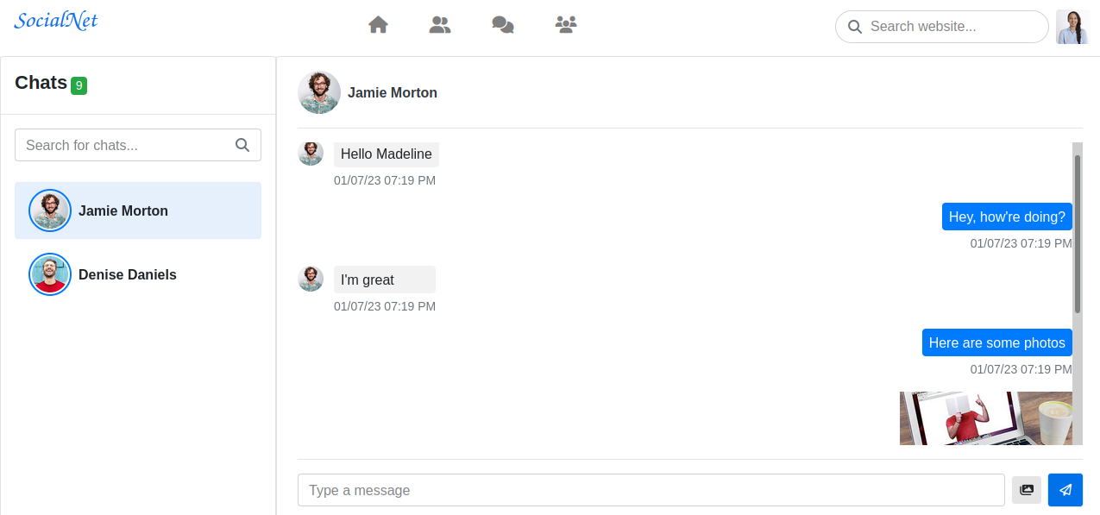Open the shared laptop photo thumbnail
This screenshot has height=515, width=1100.
click(986, 418)
